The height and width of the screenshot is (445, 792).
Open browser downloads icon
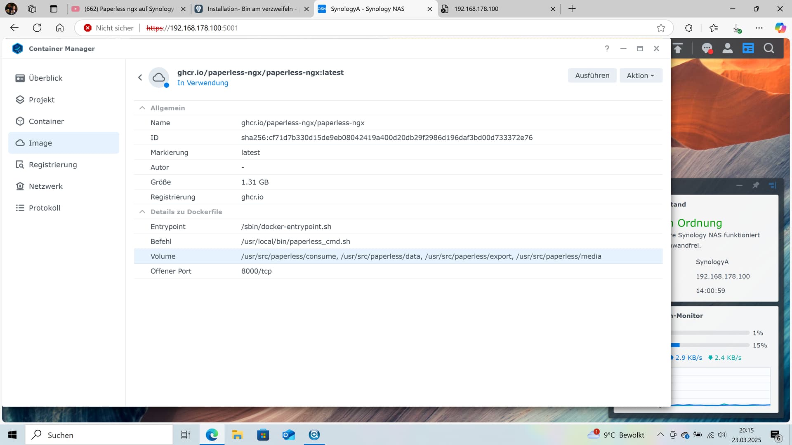737,28
